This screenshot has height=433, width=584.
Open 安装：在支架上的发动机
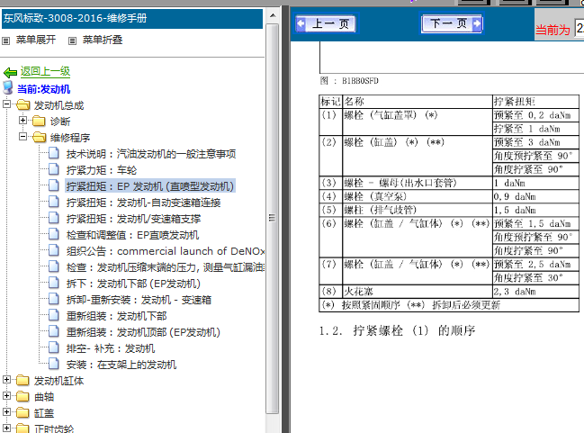(x=121, y=365)
